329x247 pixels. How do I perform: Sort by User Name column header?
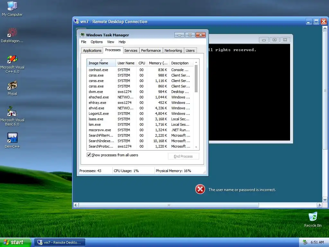point(126,63)
